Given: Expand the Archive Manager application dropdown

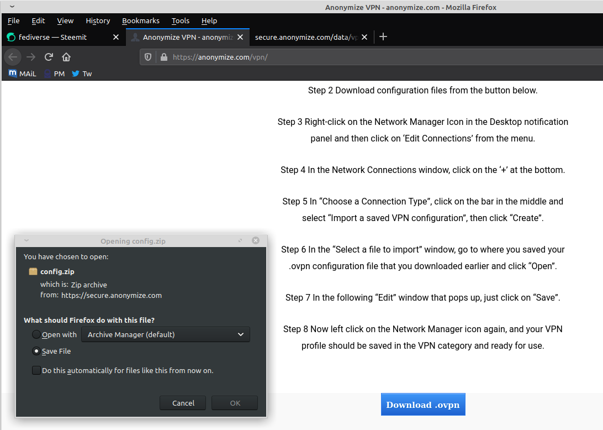Looking at the screenshot, I should click(166, 334).
